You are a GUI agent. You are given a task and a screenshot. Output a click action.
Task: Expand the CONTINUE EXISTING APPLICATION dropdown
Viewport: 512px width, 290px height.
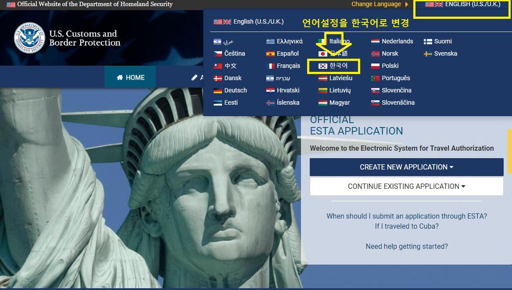tap(407, 186)
